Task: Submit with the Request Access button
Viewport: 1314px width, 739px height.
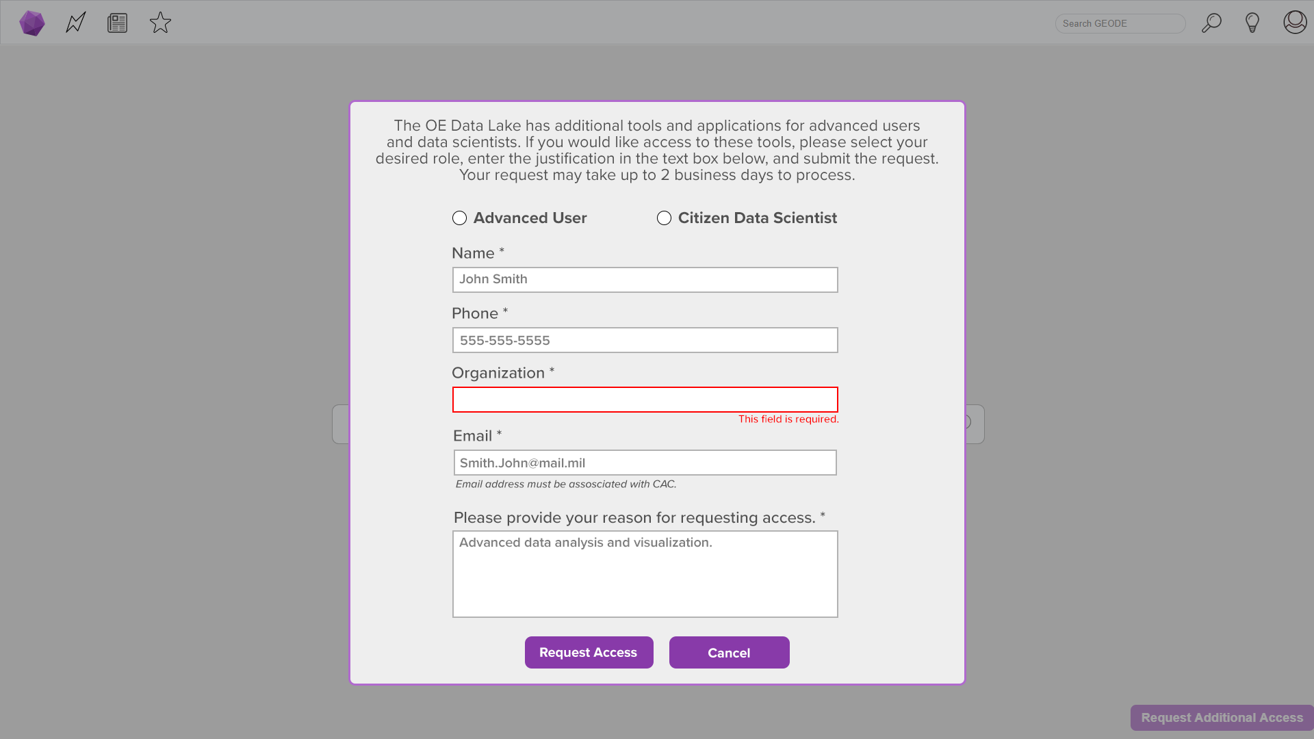Action: click(x=589, y=653)
